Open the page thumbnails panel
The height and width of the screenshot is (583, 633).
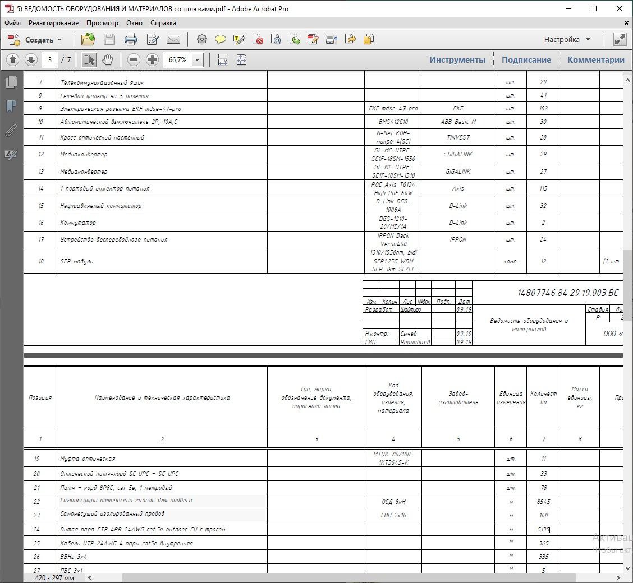pos(11,82)
